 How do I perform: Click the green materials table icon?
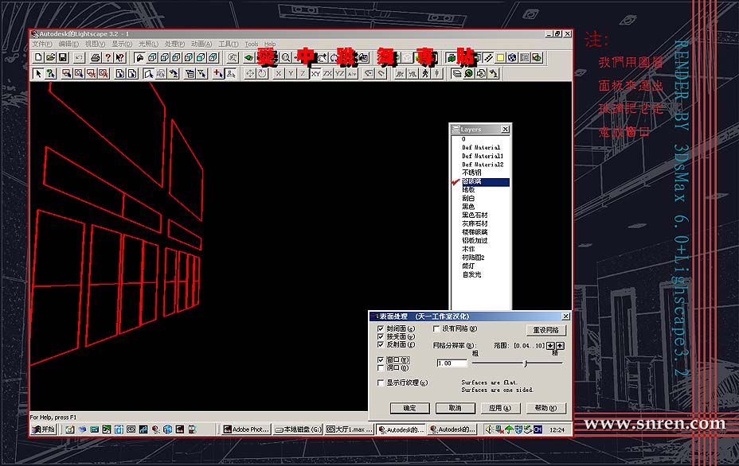(x=468, y=73)
